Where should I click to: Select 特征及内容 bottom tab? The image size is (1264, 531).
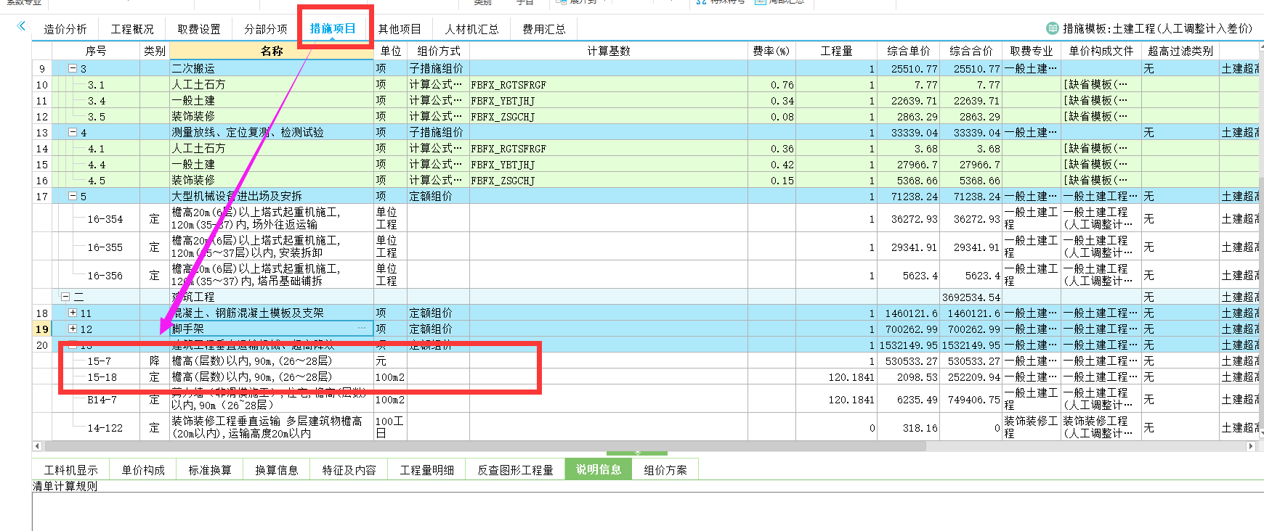[349, 470]
